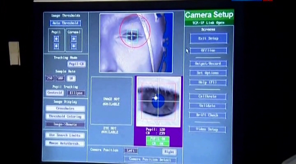
Task: Click the 'EYE NOT AVAILABLE' label
Action: pos(110,130)
